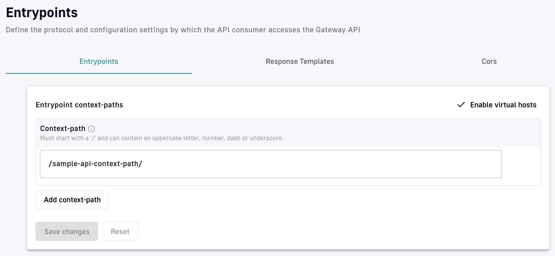This screenshot has width=555, height=256.
Task: Open the Response Templates tab
Action: (x=300, y=61)
